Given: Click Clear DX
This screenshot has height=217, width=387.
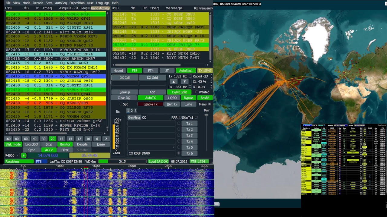Looking at the screenshot, I should pyautogui.click(x=124, y=98).
